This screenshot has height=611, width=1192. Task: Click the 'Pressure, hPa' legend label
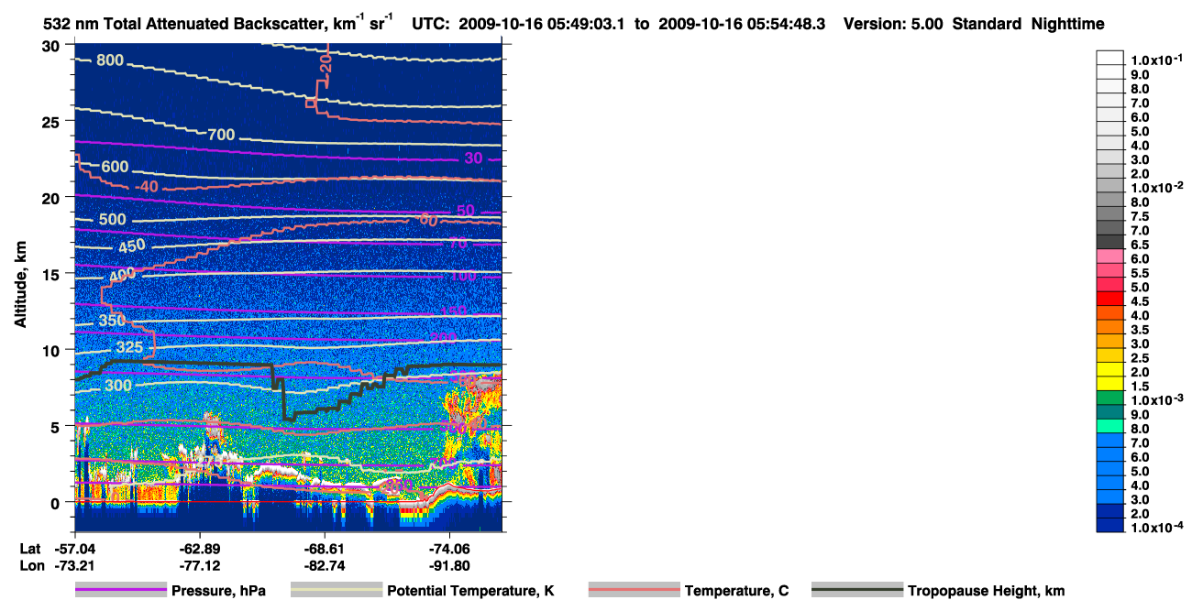point(219,591)
